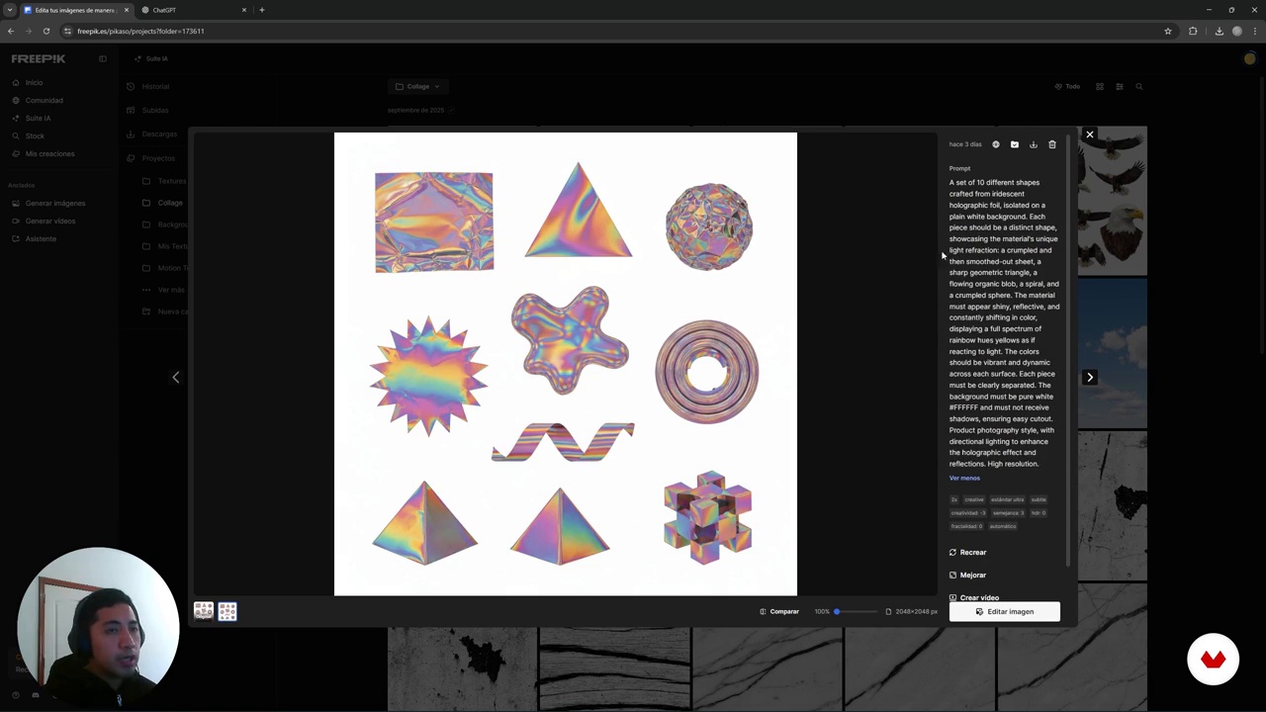Click Recrear button

967,552
